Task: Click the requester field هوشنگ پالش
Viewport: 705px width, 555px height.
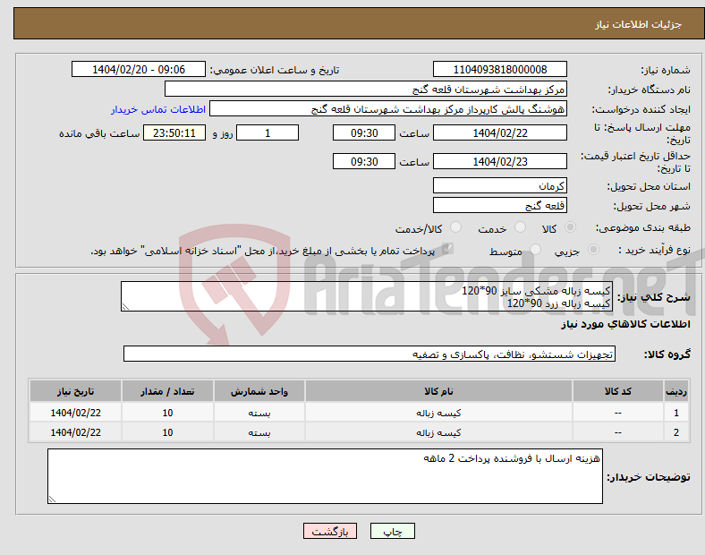Action: click(x=388, y=109)
